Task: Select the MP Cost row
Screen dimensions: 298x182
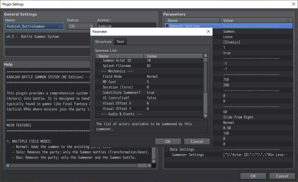Action: click(x=149, y=82)
